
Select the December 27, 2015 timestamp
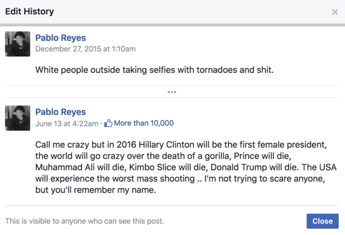[x=85, y=49]
